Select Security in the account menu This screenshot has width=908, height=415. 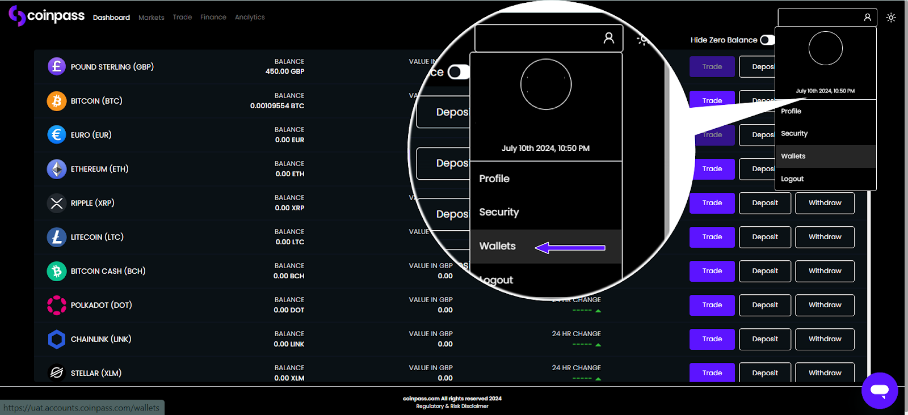tap(794, 134)
